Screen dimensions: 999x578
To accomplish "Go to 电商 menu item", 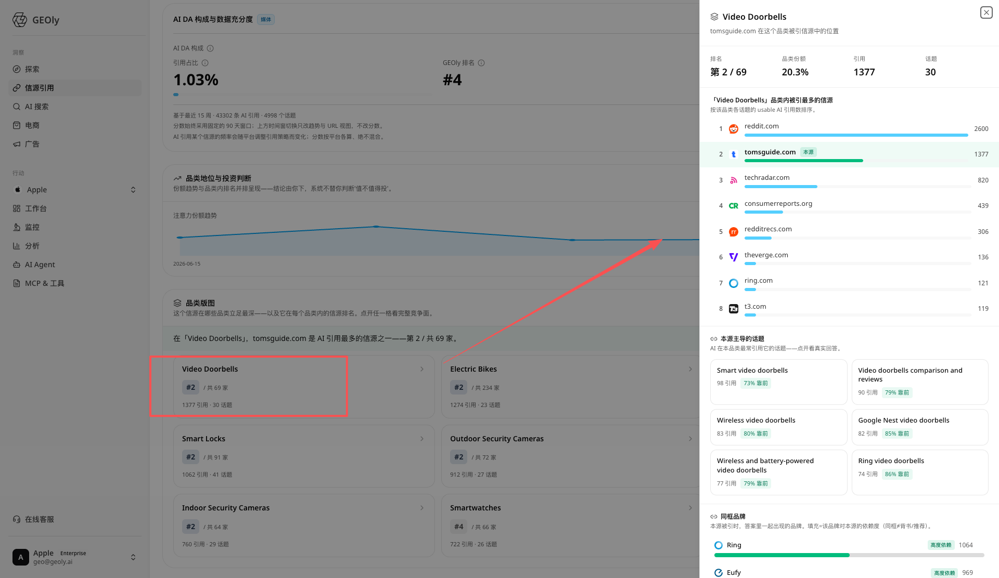I will tap(75, 125).
